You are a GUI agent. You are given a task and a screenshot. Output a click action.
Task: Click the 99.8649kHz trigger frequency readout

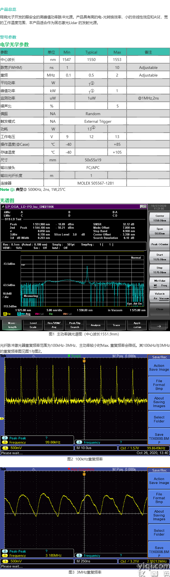[x=156, y=448]
